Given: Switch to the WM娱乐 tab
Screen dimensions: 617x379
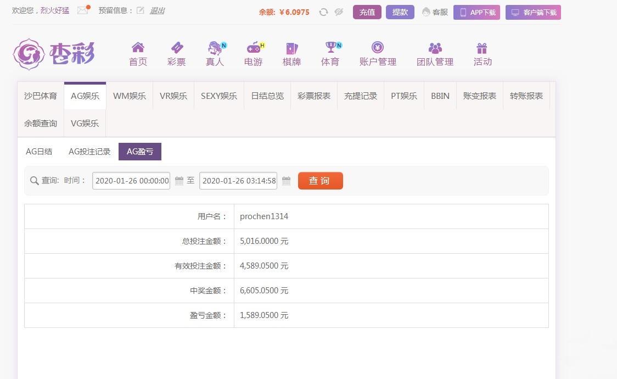Looking at the screenshot, I should point(130,96).
